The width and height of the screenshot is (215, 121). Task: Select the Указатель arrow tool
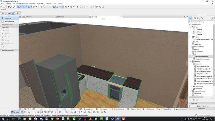(9, 18)
